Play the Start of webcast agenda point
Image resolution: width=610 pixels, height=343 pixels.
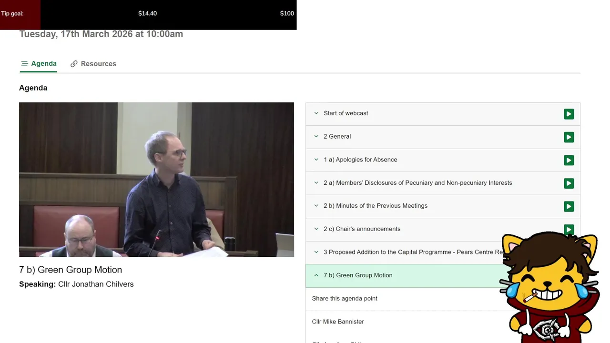coord(569,114)
